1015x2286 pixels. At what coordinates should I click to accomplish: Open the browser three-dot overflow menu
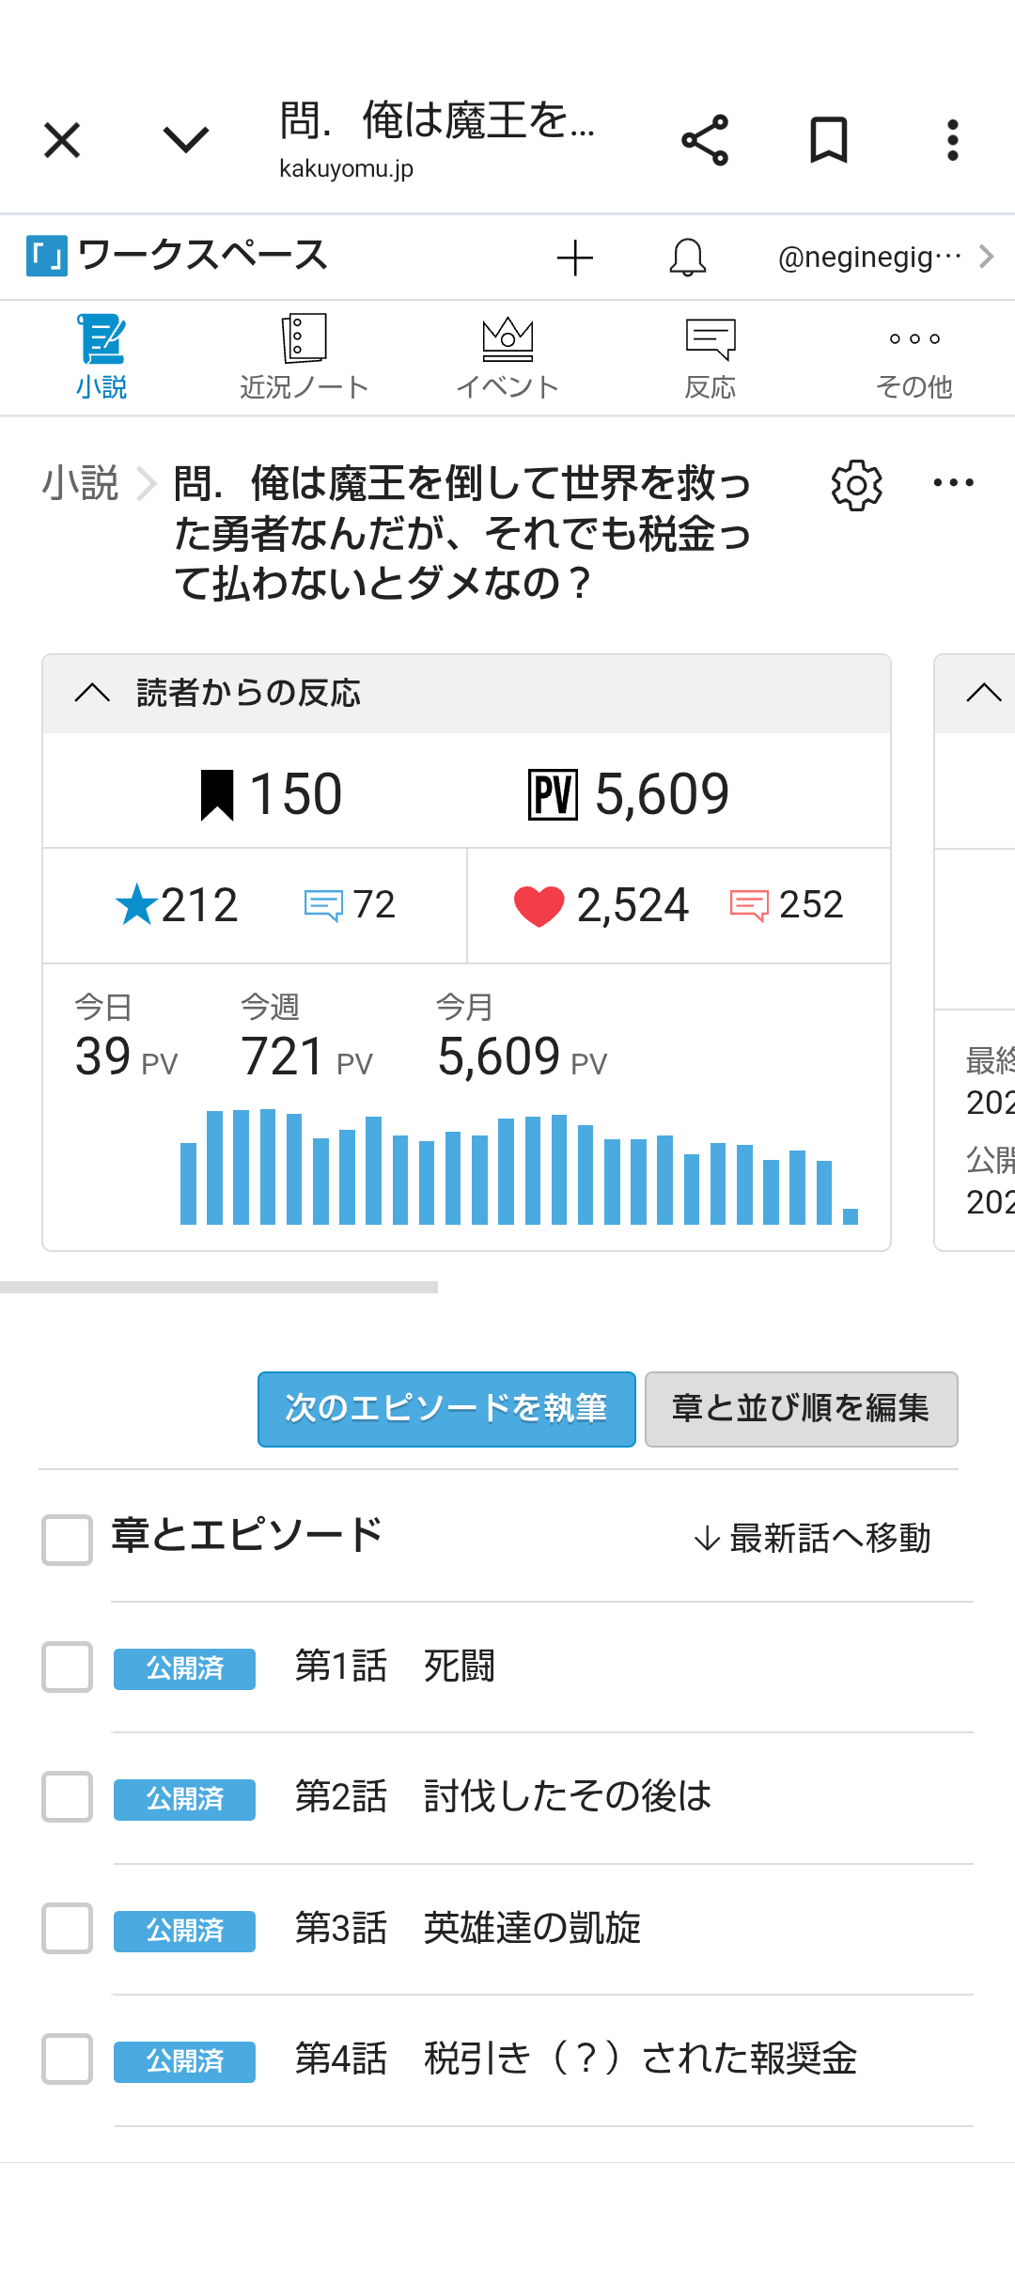(952, 141)
